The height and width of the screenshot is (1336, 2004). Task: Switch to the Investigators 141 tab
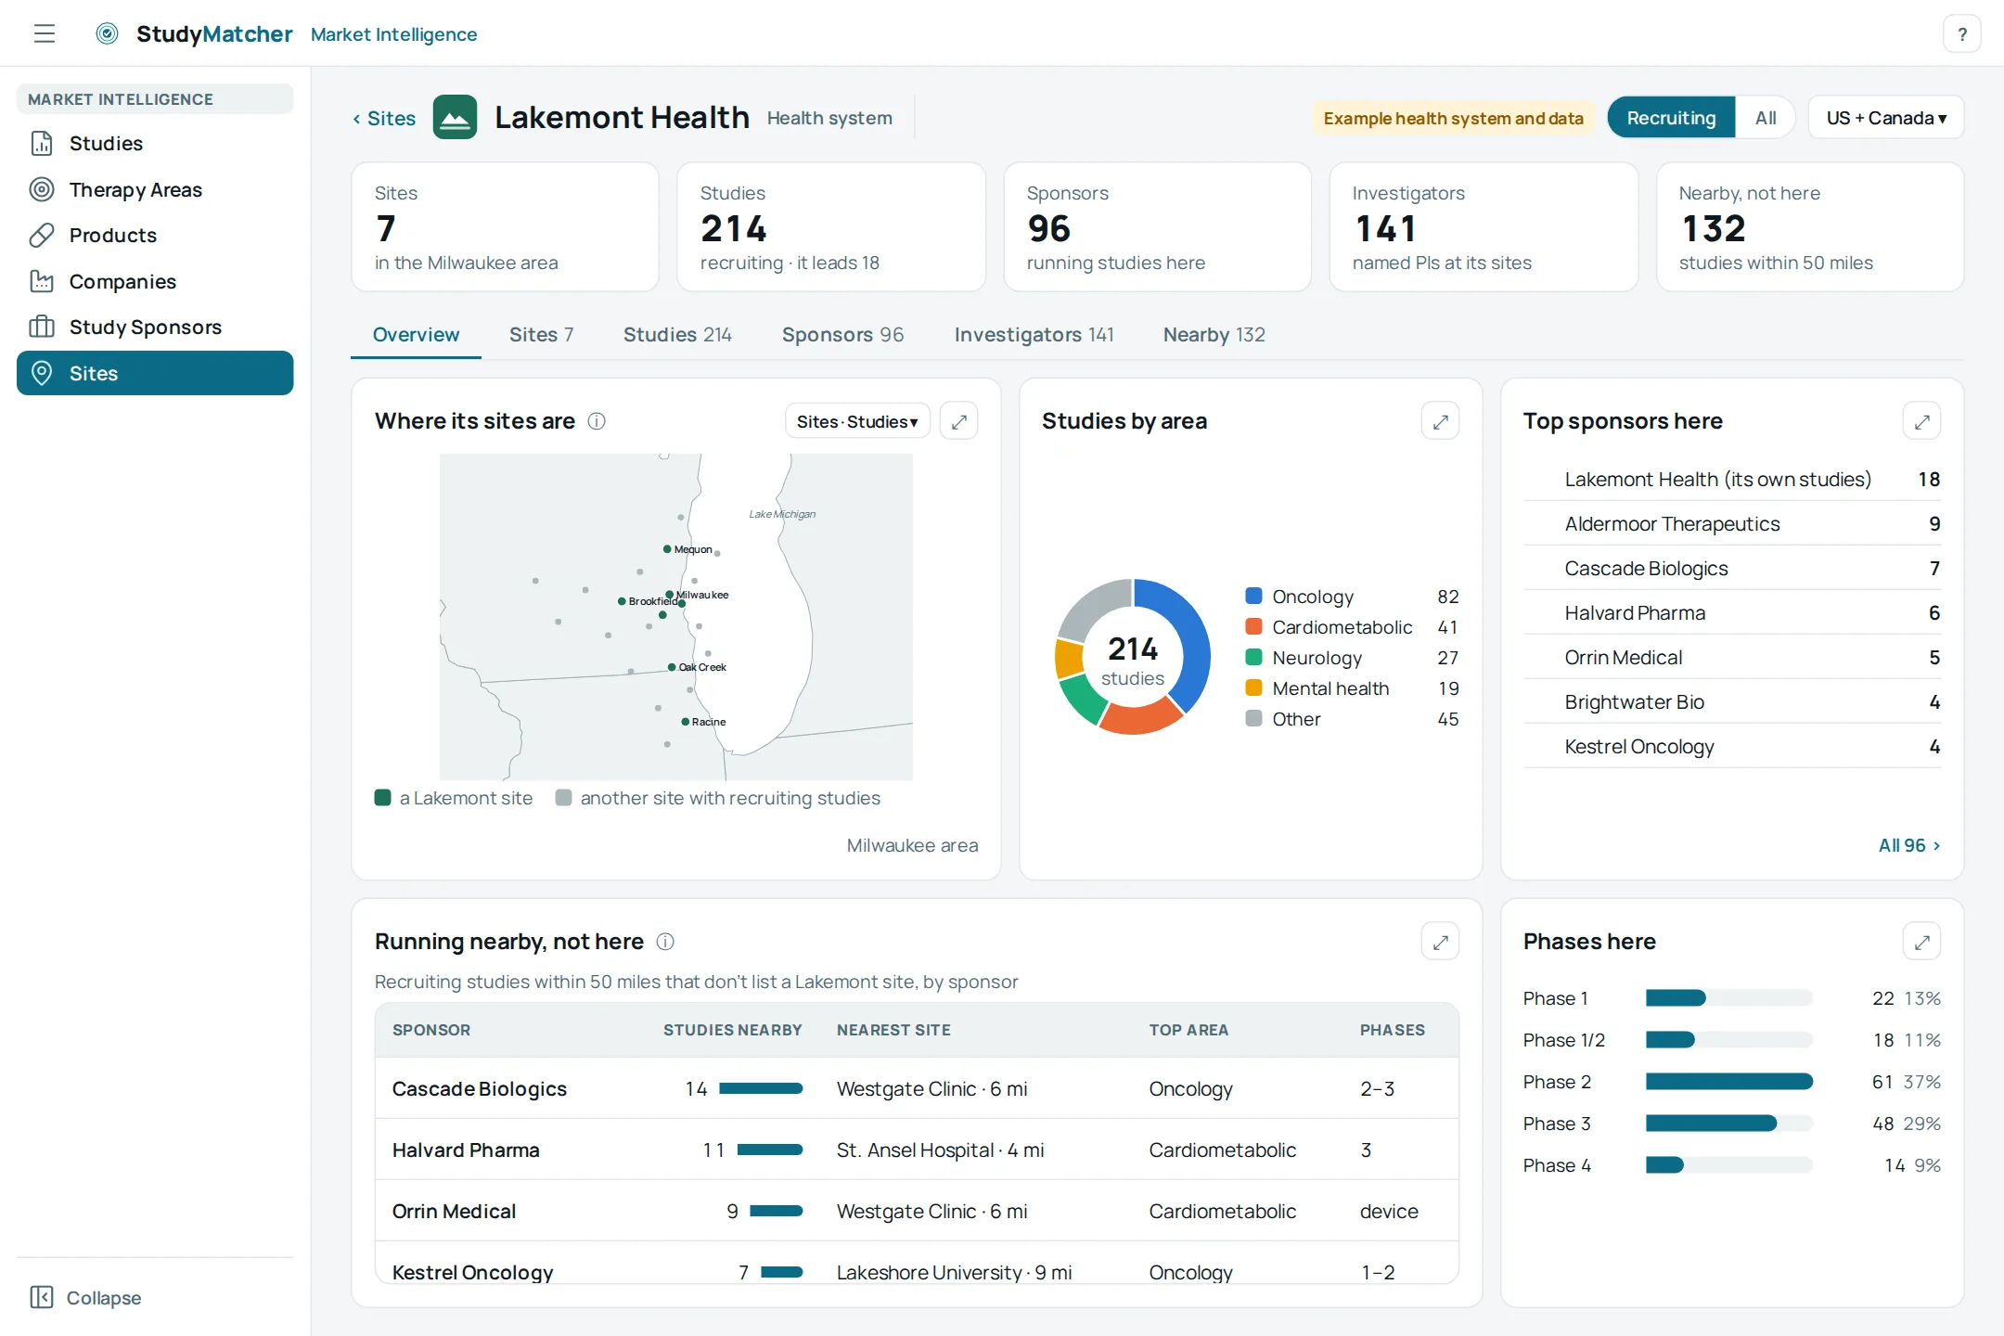tap(1034, 335)
